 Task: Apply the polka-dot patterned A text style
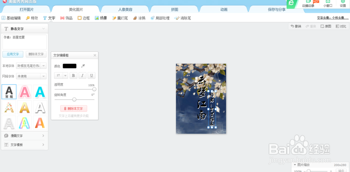click(9, 107)
